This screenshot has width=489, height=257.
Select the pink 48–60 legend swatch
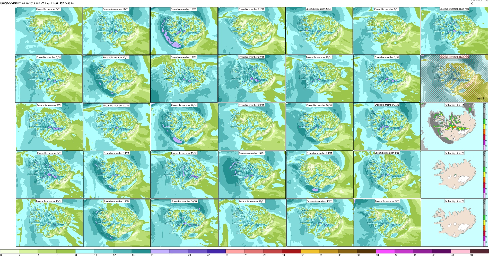[460, 251]
